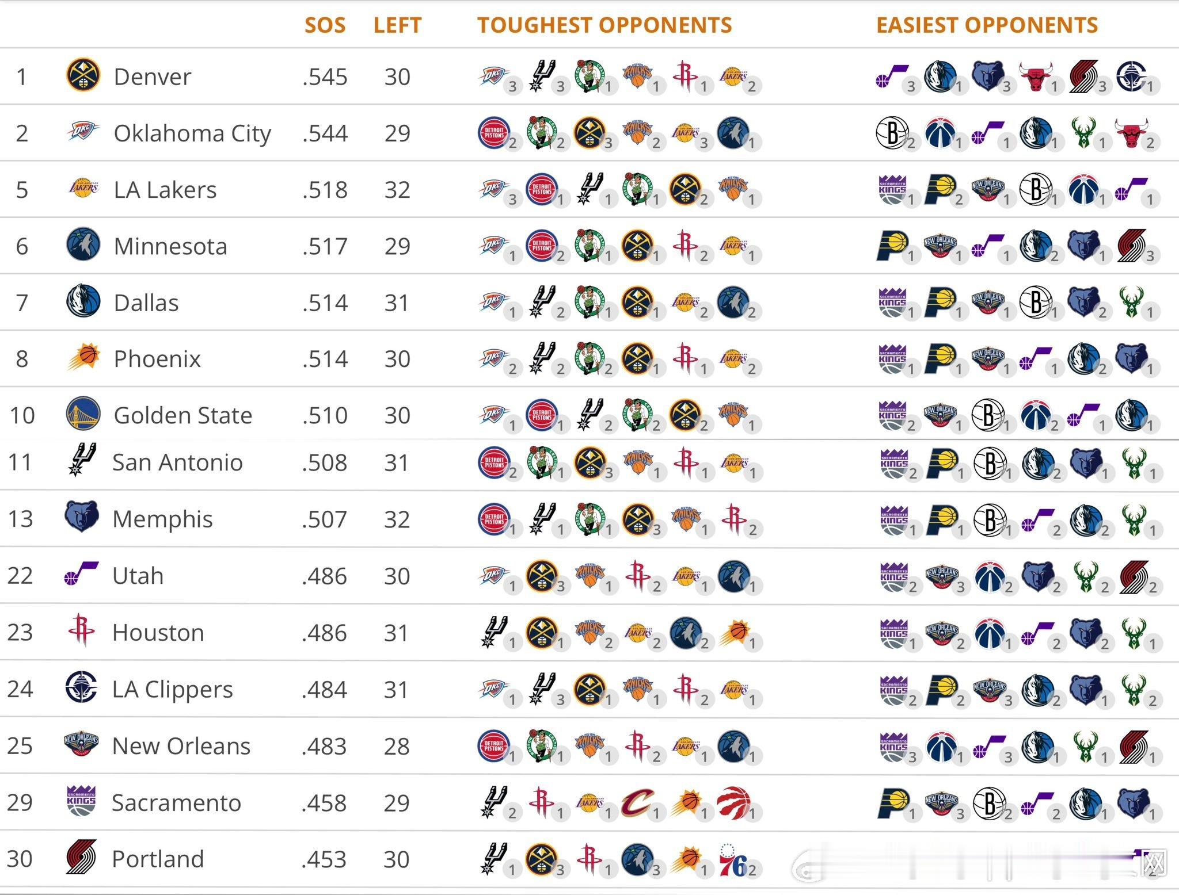Click the Clippers logo beside the LA Clippers name

click(81, 689)
